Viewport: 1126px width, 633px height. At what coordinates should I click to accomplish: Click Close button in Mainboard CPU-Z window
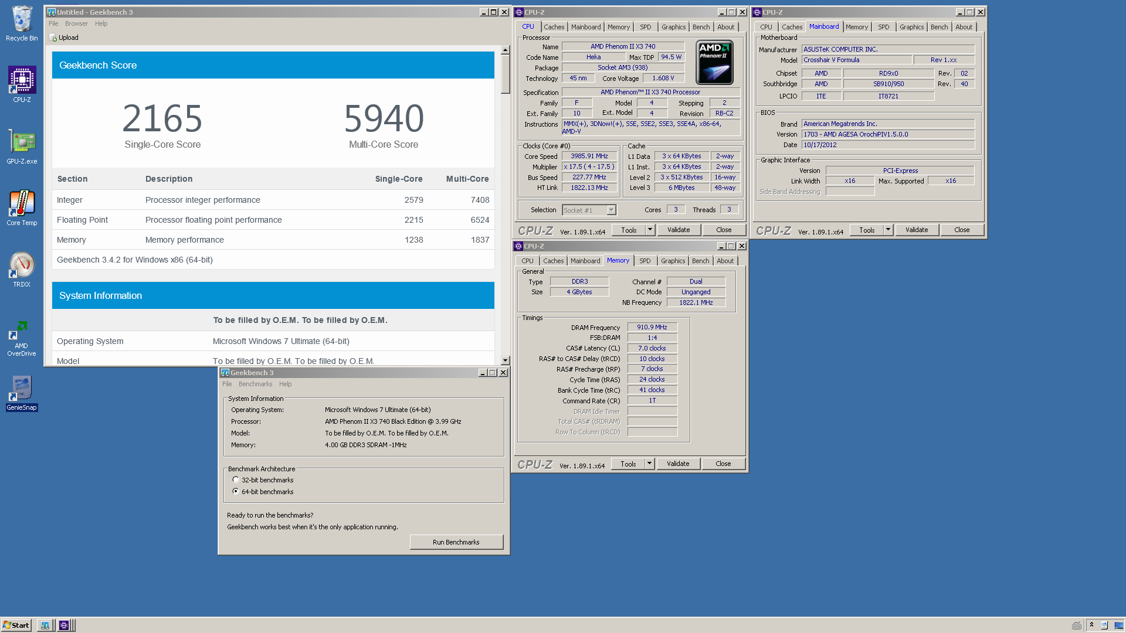point(962,230)
